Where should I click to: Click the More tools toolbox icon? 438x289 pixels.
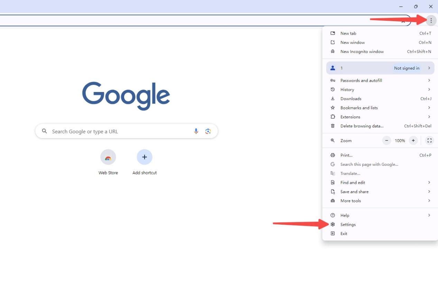pos(333,201)
